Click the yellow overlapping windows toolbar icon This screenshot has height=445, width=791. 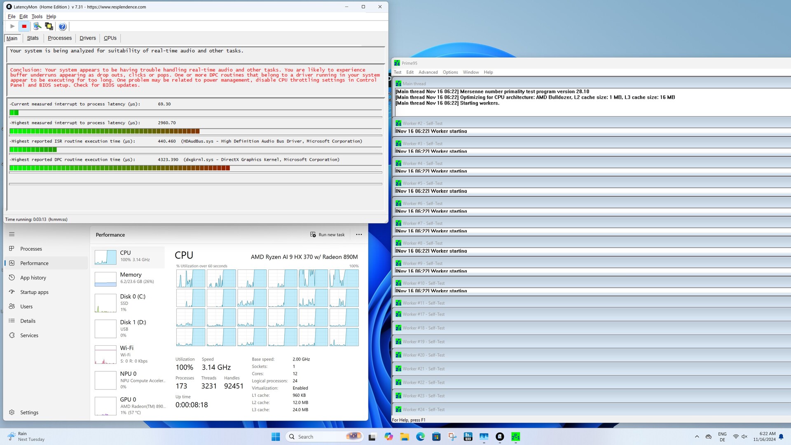[49, 26]
